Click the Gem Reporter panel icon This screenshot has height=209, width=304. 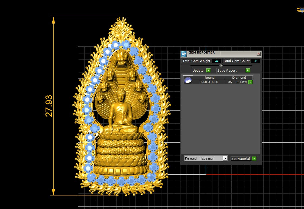pyautogui.click(x=184, y=54)
